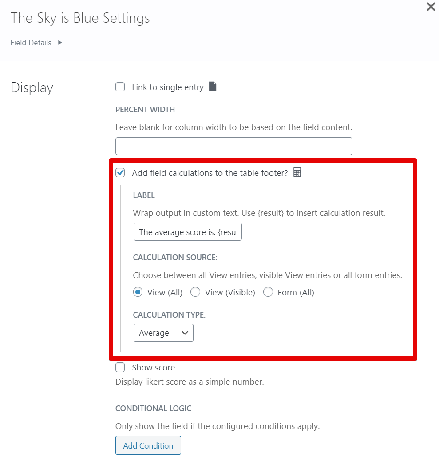
Task: Choose View (Visible) as calculation source
Action: coord(195,292)
